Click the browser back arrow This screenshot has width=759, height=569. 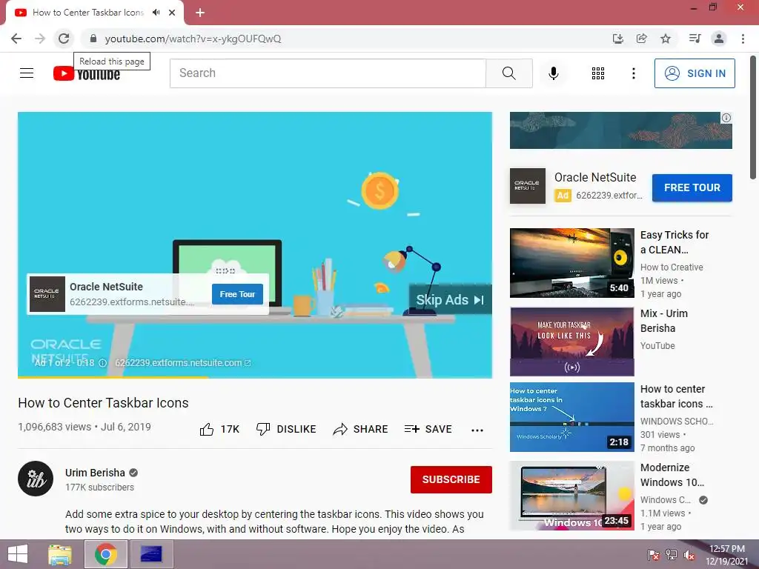16,39
